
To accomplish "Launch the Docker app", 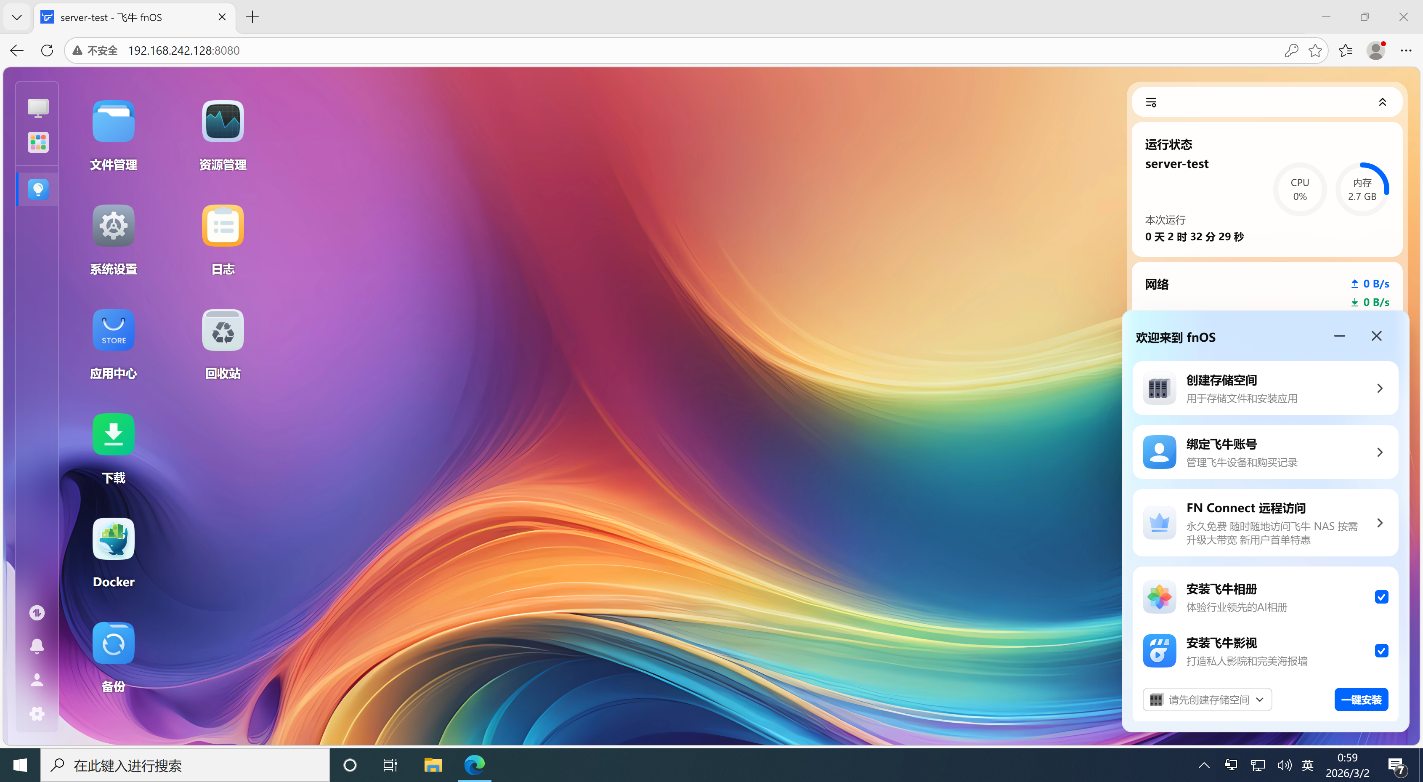I will [x=113, y=539].
